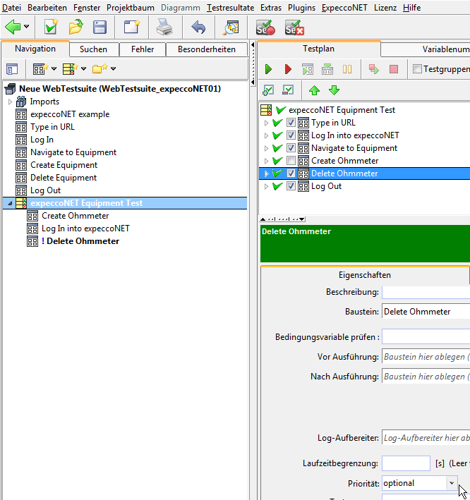Uncheck the Type in URL checkbox
470x500 pixels.
(291, 123)
